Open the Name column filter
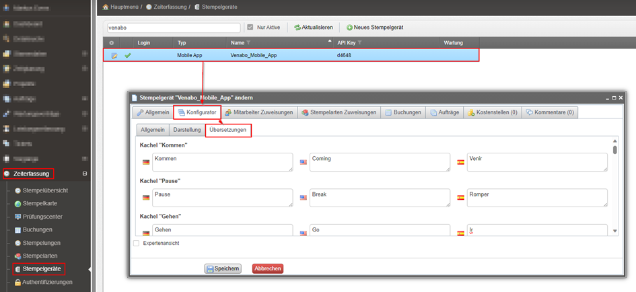The height and width of the screenshot is (292, 636). tap(248, 43)
